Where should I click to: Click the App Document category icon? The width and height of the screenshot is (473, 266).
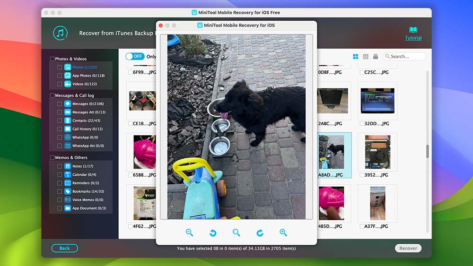tap(68, 208)
